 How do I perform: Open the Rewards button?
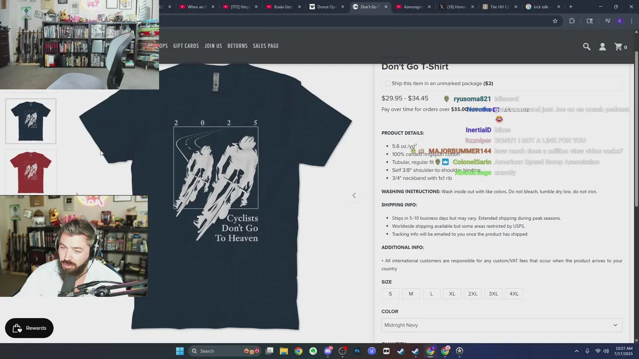click(29, 328)
